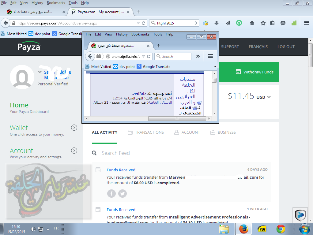313x235 pixels.
Task: Open the Support page link
Action: point(230,47)
